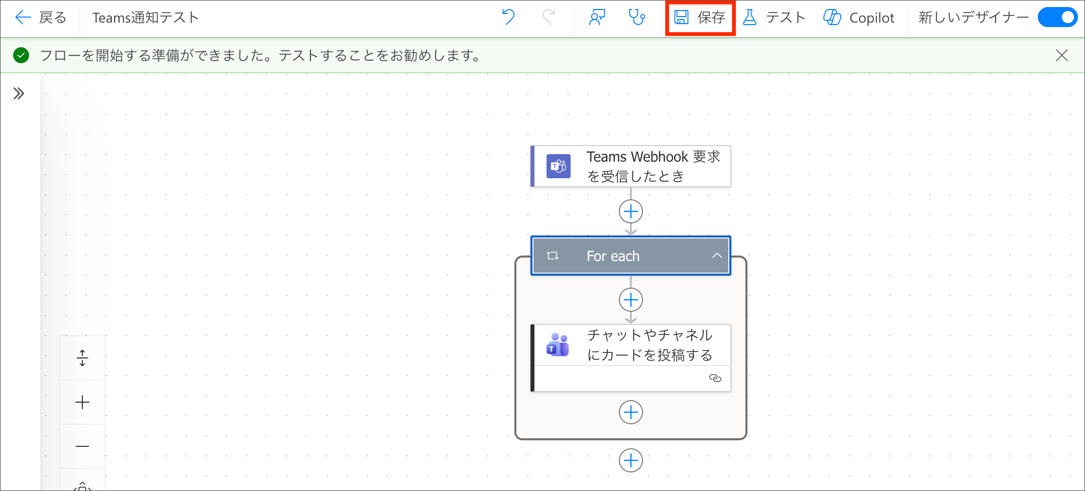The image size is (1085, 491).
Task: Click the テスト test button
Action: (774, 18)
